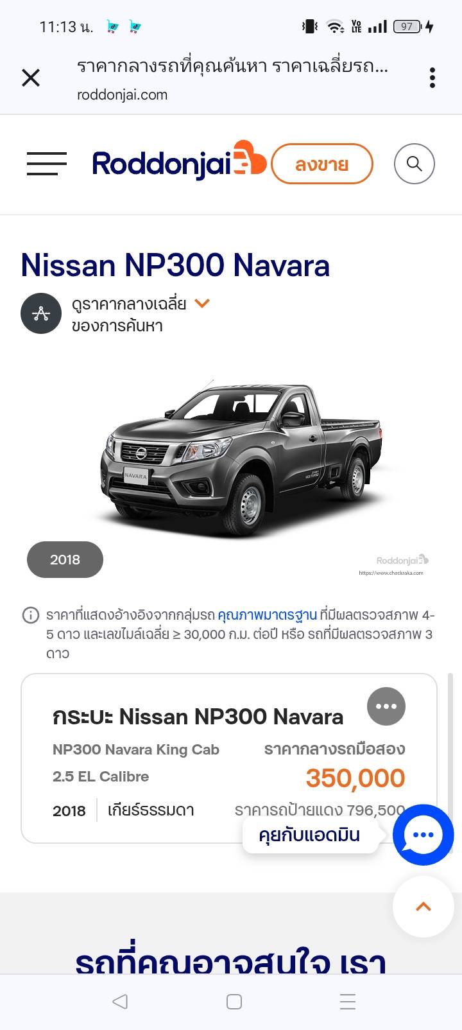Viewport: 462px width, 1030px height.
Task: Open the hamburger navigation menu
Action: (47, 164)
